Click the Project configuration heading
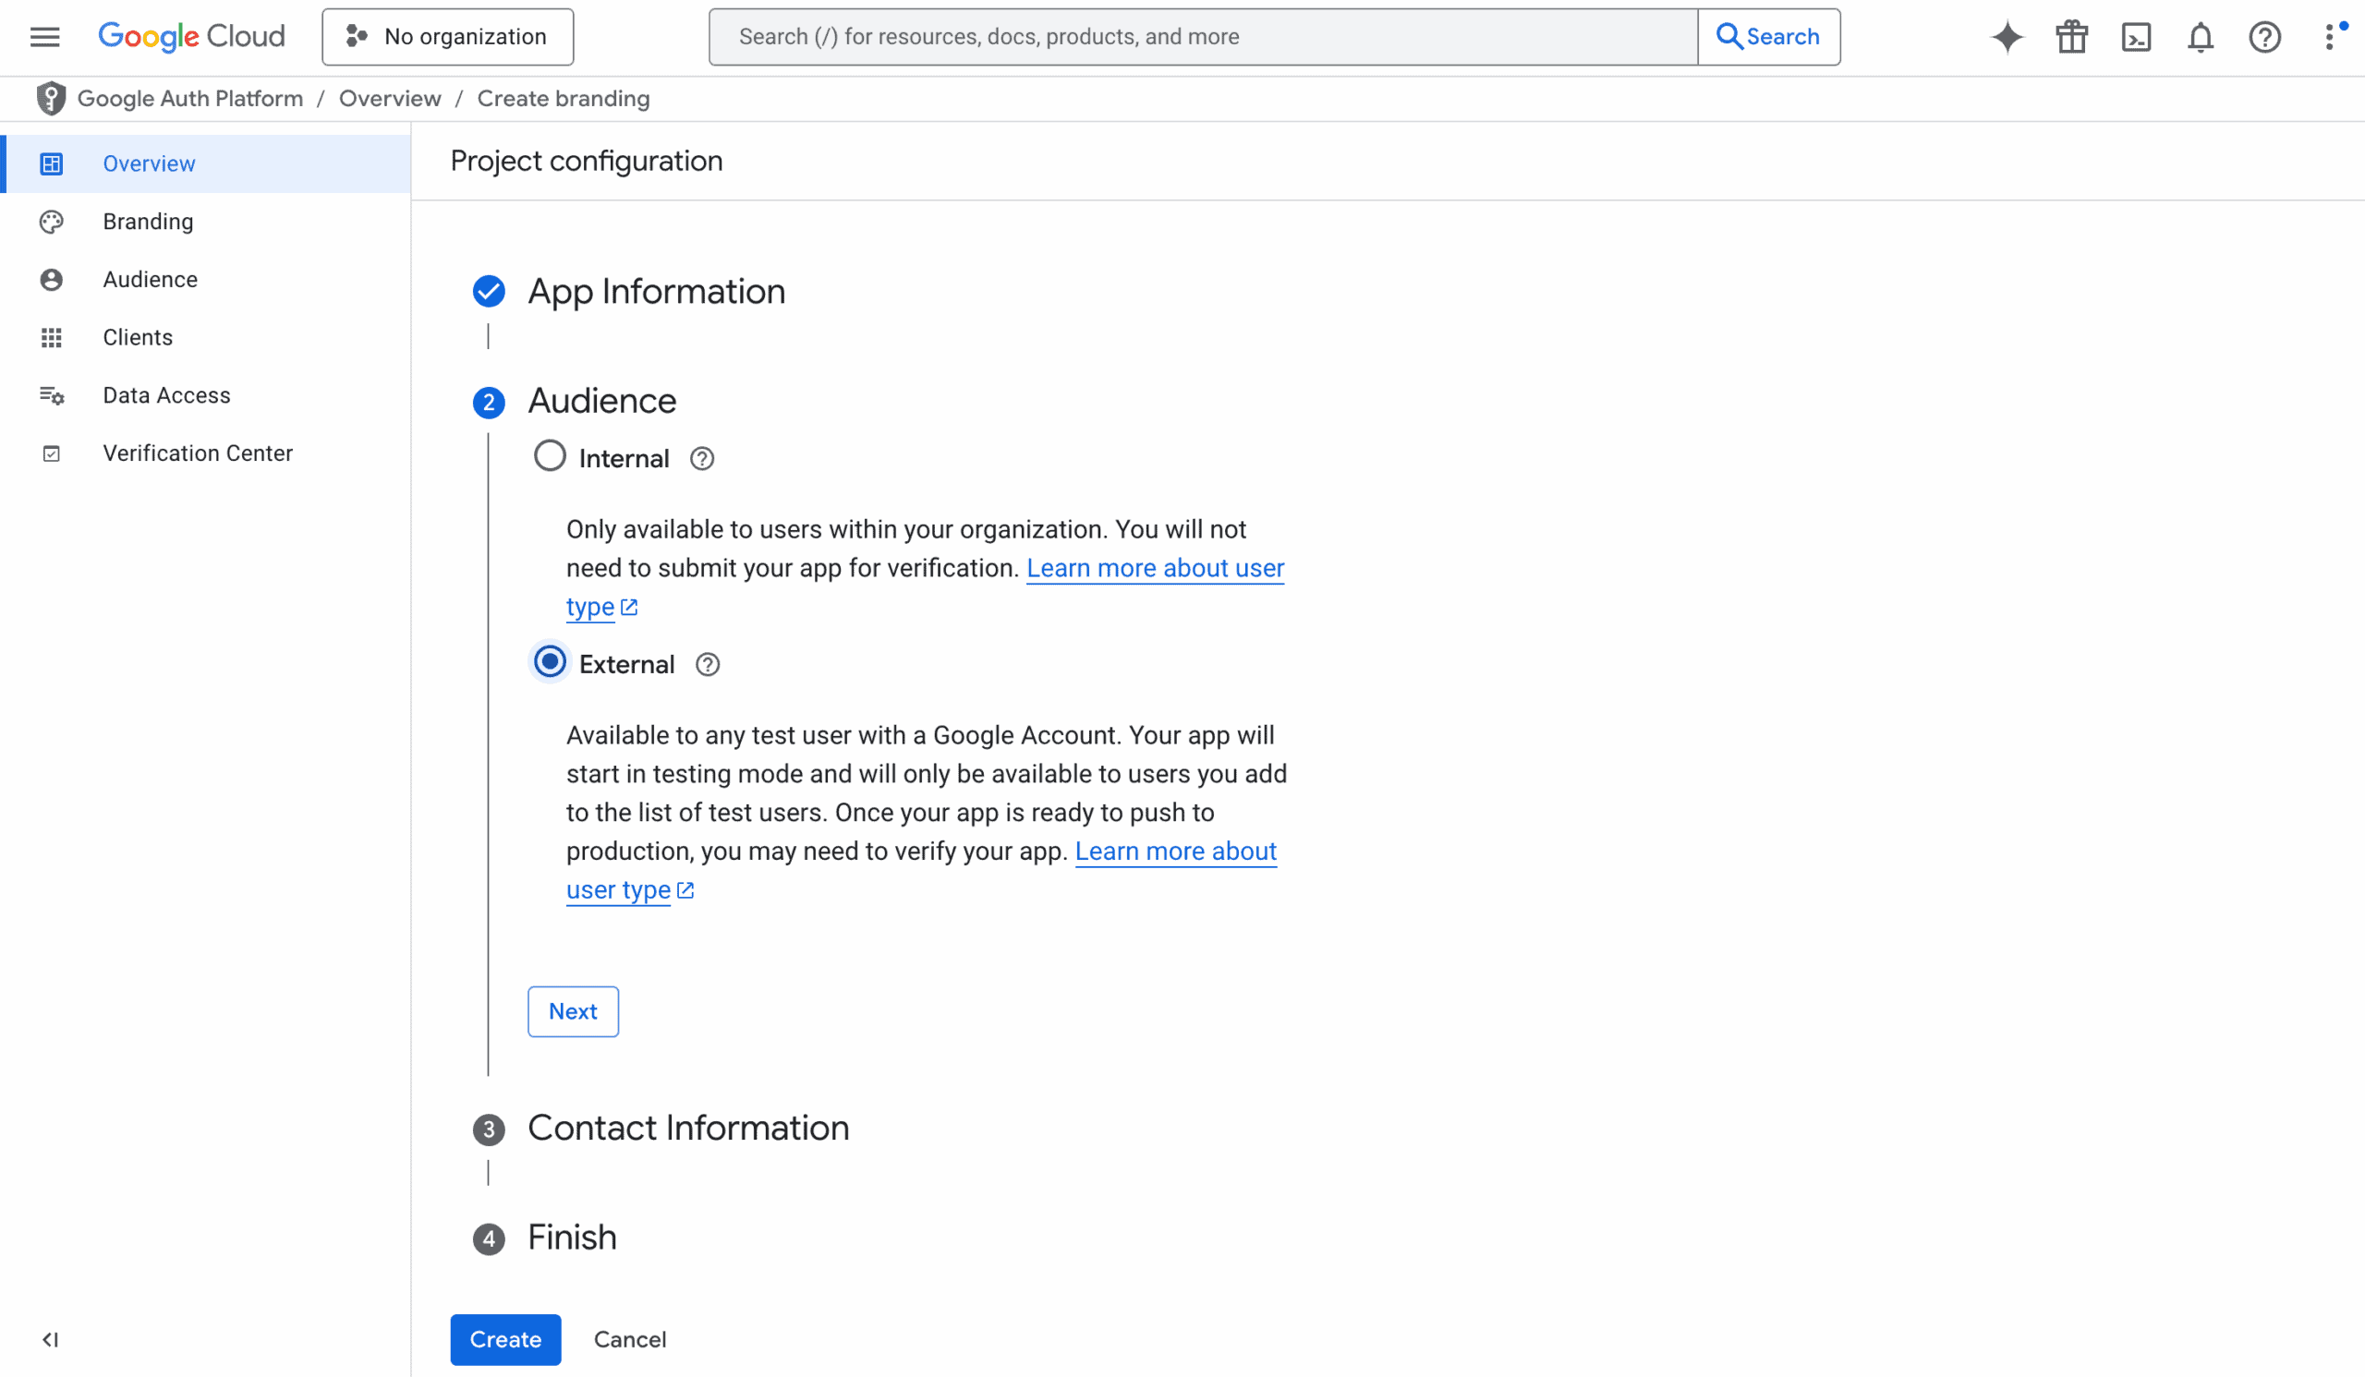Image resolution: width=2365 pixels, height=1377 pixels. [x=587, y=162]
